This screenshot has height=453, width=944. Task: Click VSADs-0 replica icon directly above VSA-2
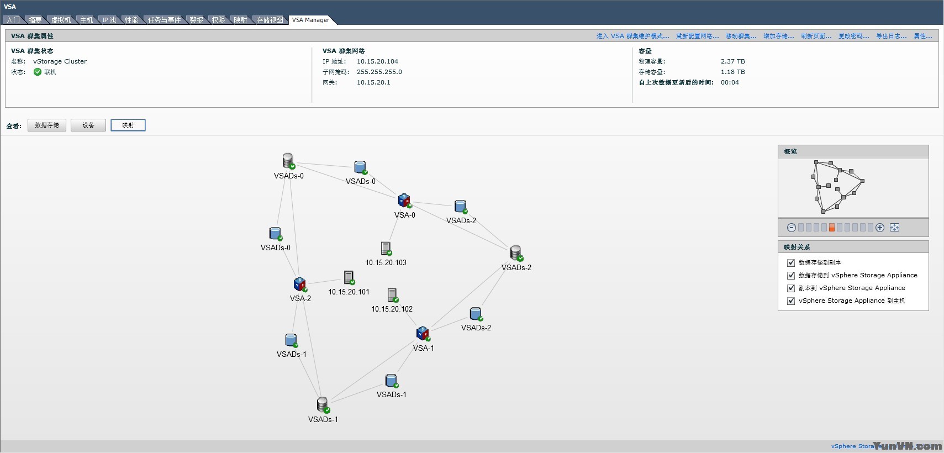click(x=276, y=234)
